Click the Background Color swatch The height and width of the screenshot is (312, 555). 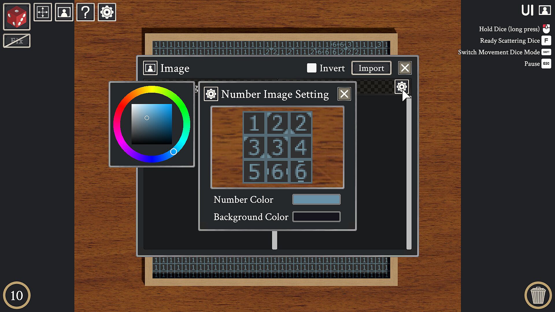coord(316,217)
